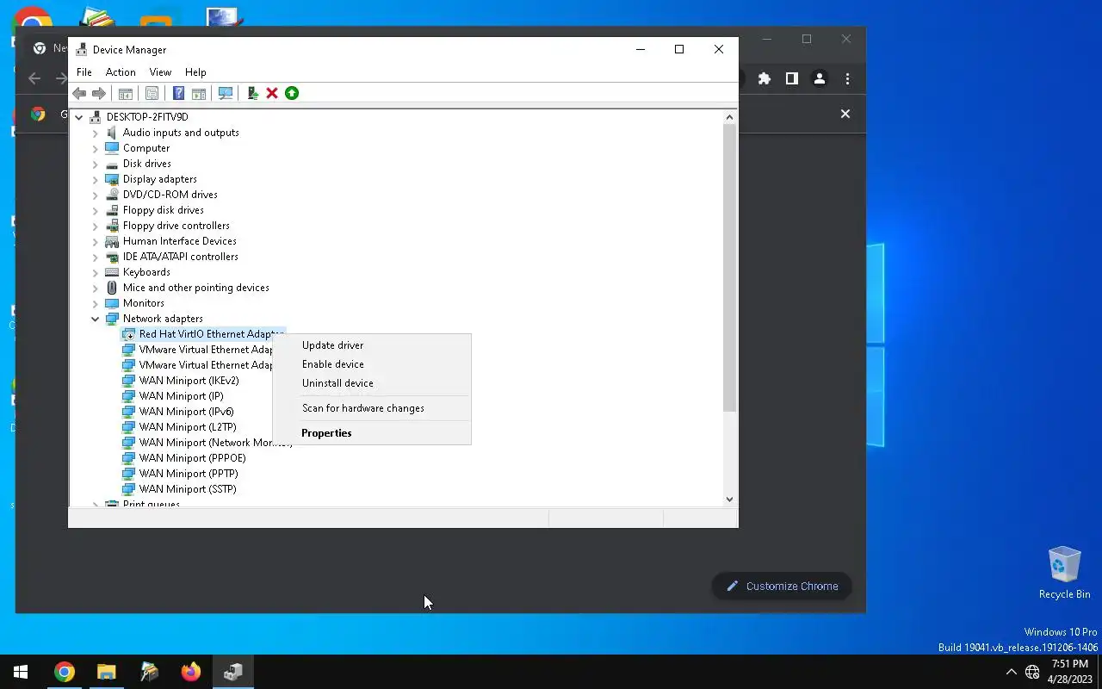Click the green Enable device arrow icon
This screenshot has height=689, width=1102.
point(292,93)
